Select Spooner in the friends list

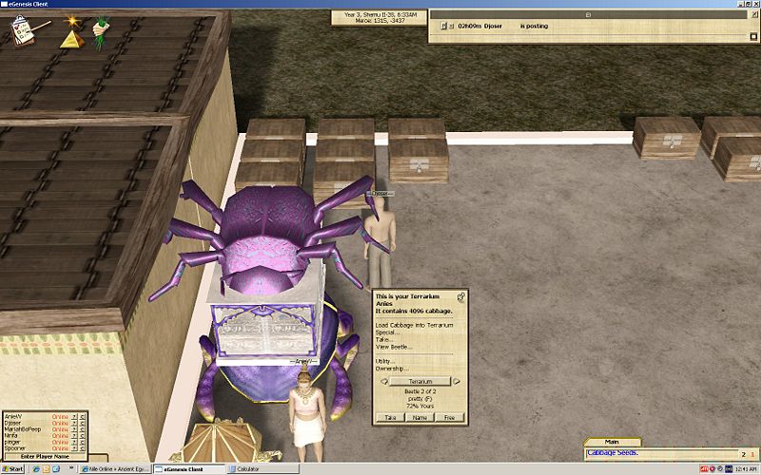pyautogui.click(x=14, y=448)
